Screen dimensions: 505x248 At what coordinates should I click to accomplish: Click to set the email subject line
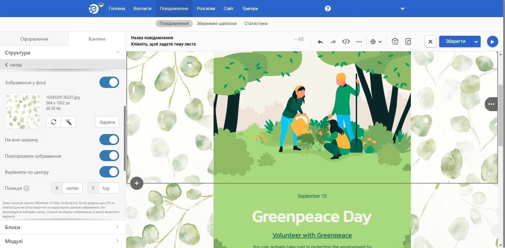click(163, 44)
